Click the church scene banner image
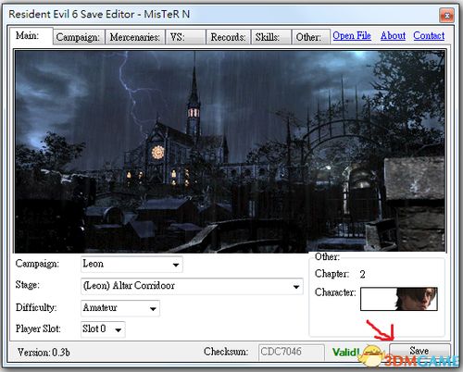Screen dimensions: 463x372 click(230, 152)
